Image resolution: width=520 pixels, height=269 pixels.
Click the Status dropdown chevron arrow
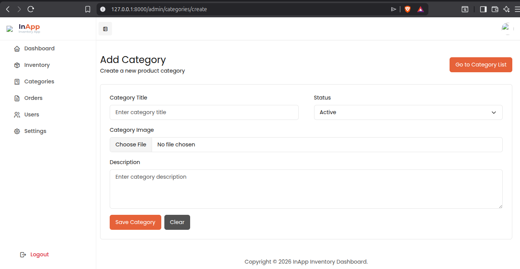coord(494,113)
